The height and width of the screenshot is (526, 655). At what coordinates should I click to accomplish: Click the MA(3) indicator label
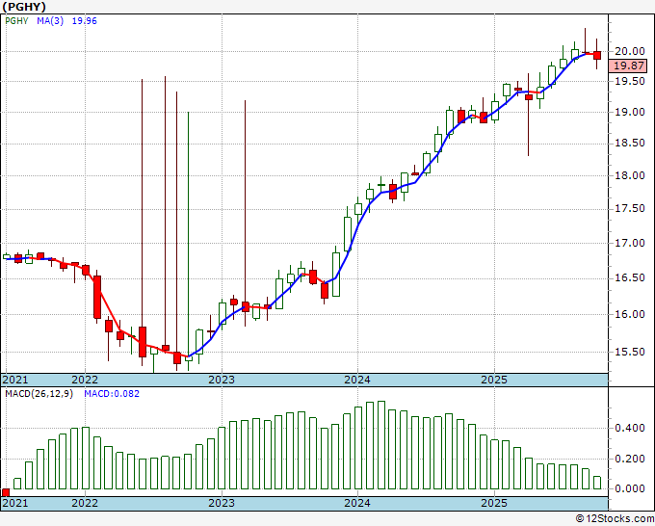coord(50,21)
